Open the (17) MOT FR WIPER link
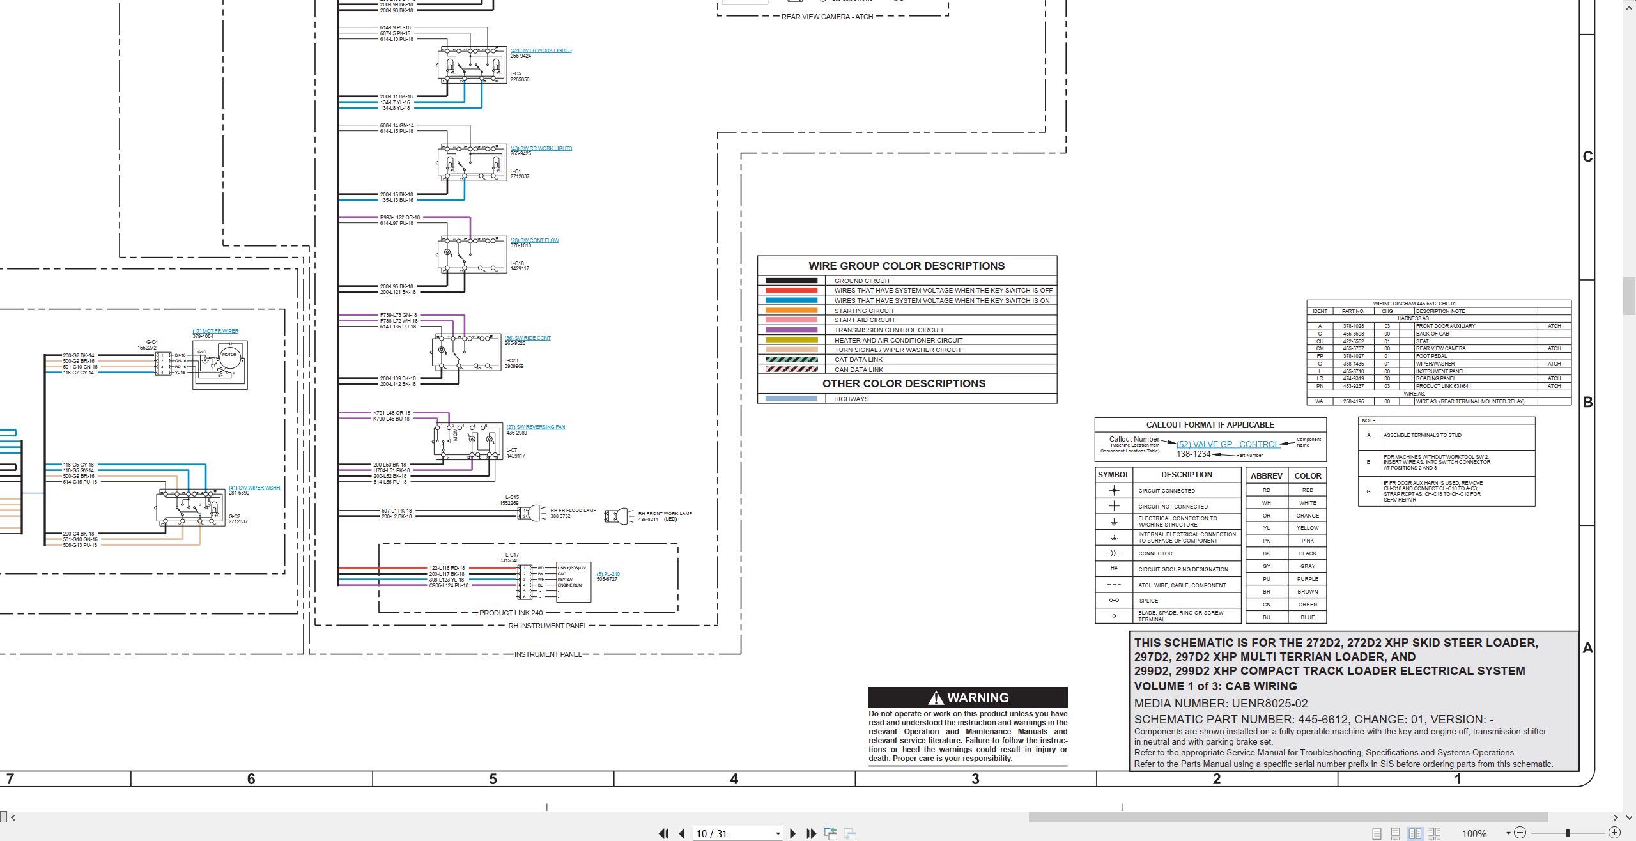1636x841 pixels. click(x=215, y=331)
